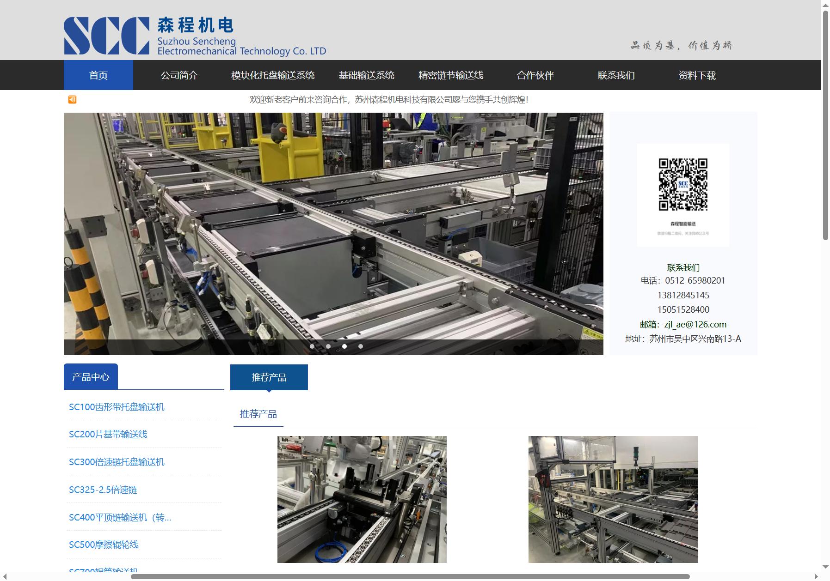Select the third active carousel dot
Image resolution: width=830 pixels, height=581 pixels.
pyautogui.click(x=344, y=346)
